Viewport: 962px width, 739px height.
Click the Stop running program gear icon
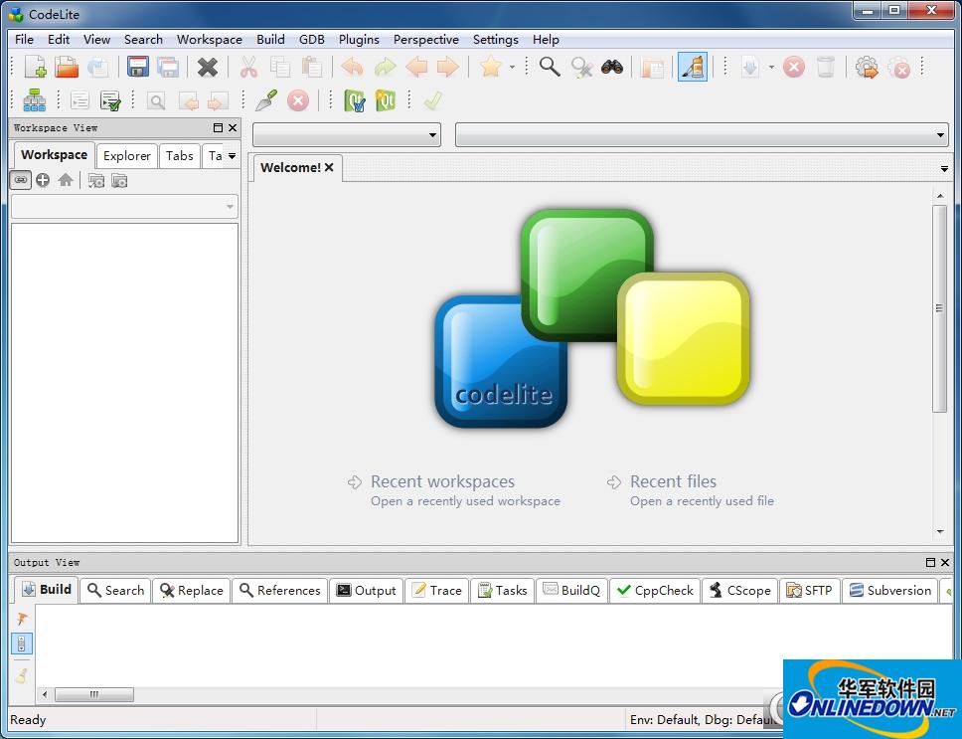[x=898, y=67]
